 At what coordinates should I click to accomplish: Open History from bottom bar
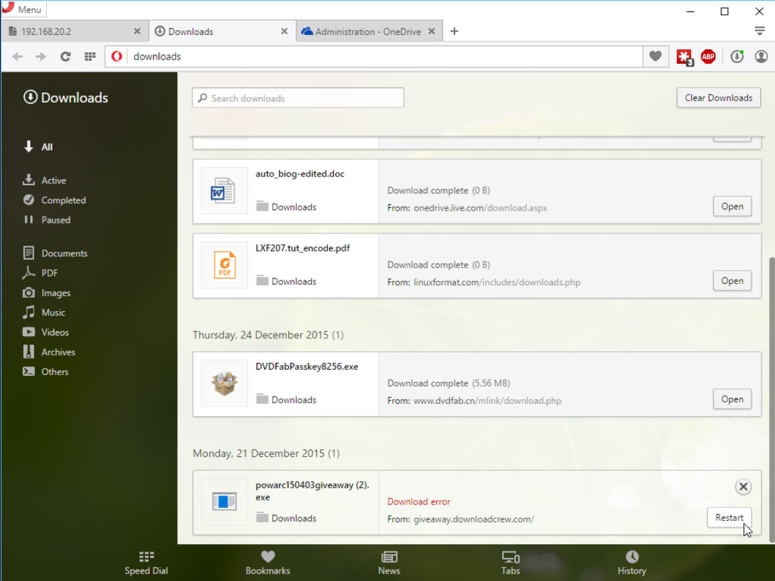click(632, 563)
